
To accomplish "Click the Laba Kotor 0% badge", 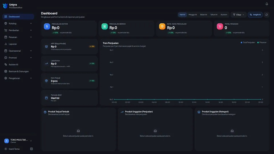I will point(92,64).
